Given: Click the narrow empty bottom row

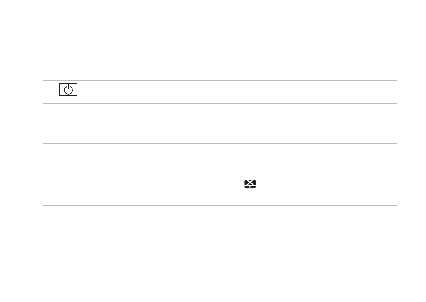Looking at the screenshot, I should (220, 214).
